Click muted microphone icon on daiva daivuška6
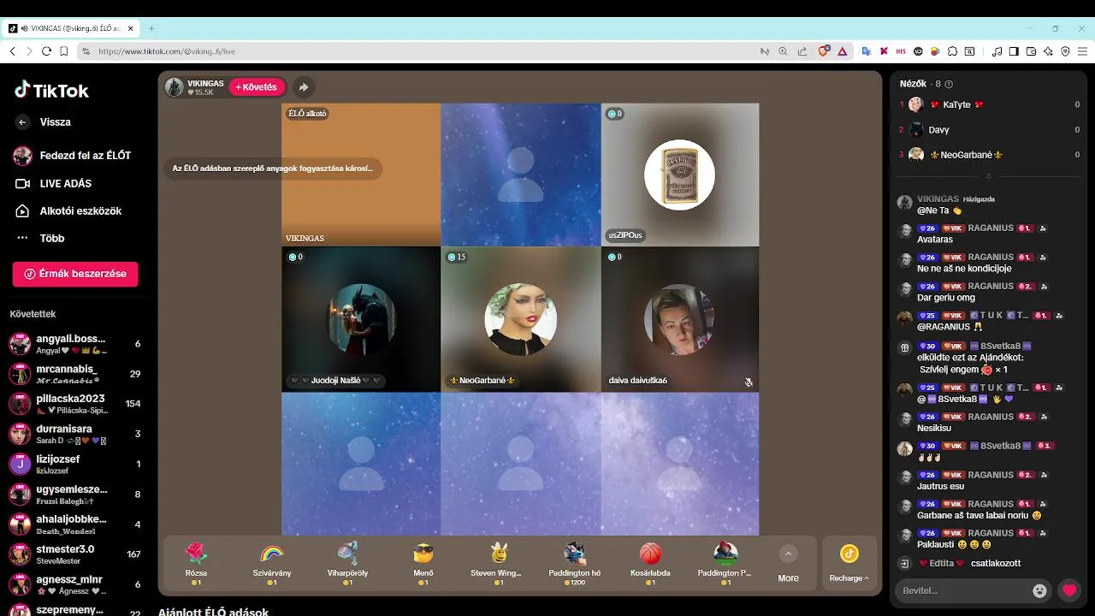The image size is (1095, 616). pos(748,382)
